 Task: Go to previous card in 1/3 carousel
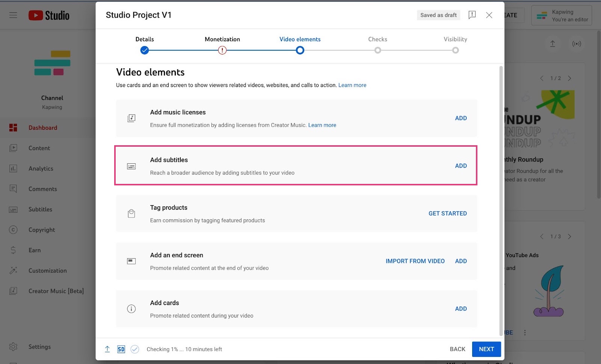coord(542,237)
